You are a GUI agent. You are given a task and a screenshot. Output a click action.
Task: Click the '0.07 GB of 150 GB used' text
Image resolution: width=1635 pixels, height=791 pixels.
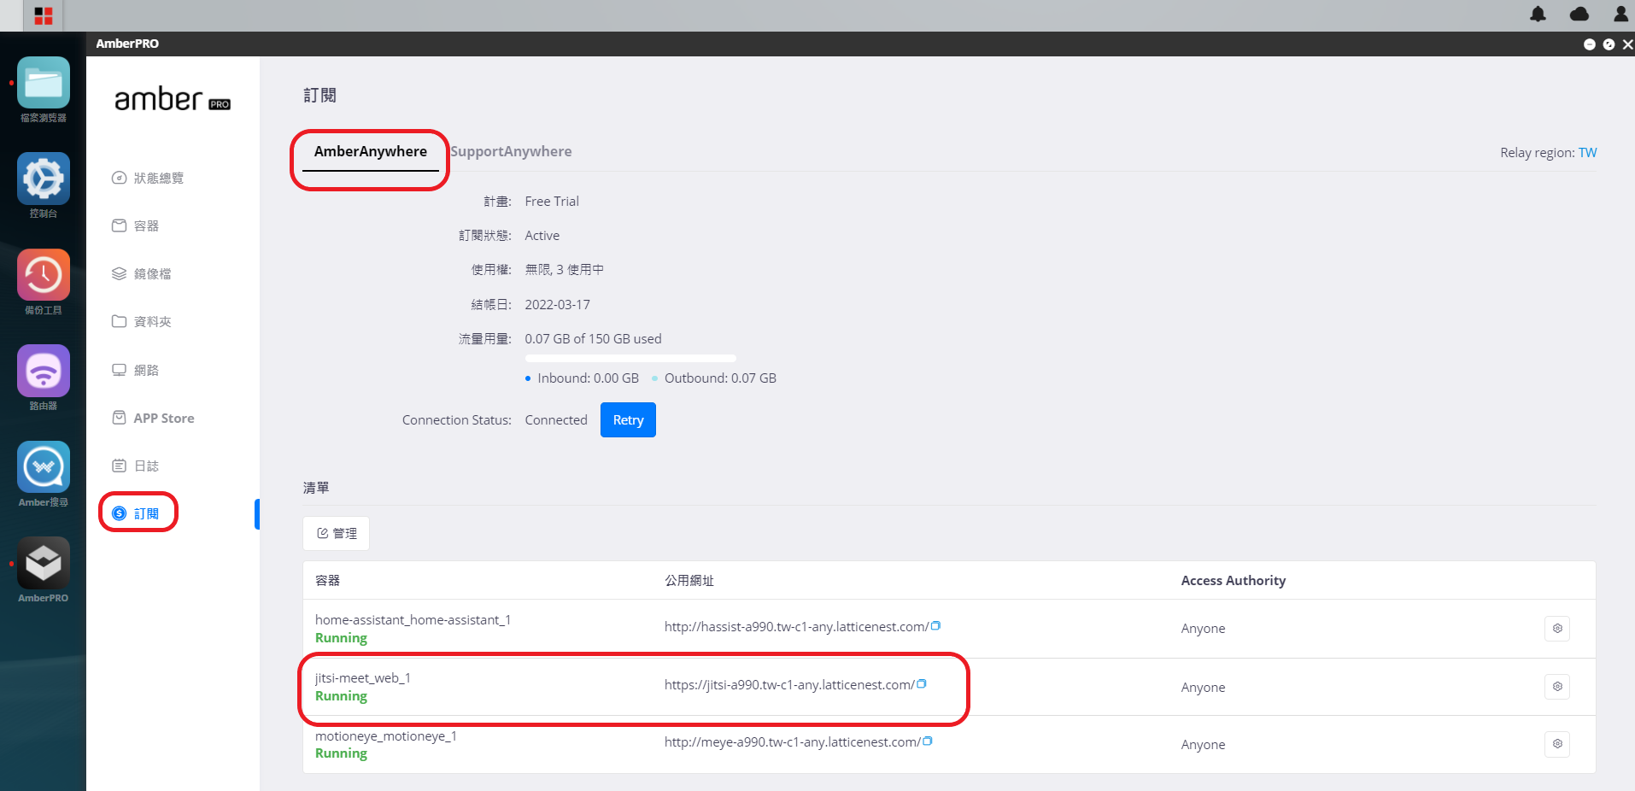tap(593, 339)
